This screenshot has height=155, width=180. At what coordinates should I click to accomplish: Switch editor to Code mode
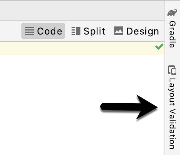(43, 31)
